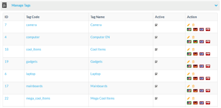221x108 pixels.
Task: Click ID link 22
Action: tap(6, 98)
